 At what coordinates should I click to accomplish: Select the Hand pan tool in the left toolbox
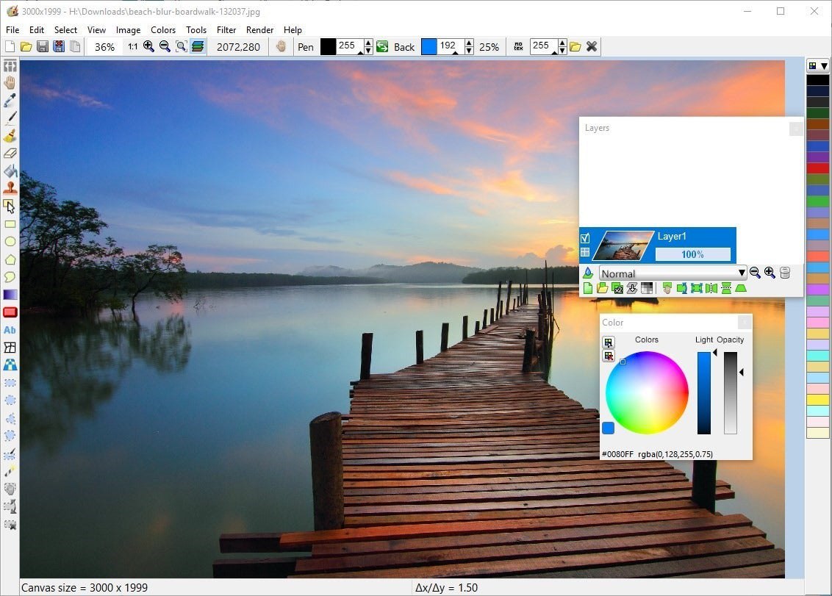pyautogui.click(x=10, y=83)
